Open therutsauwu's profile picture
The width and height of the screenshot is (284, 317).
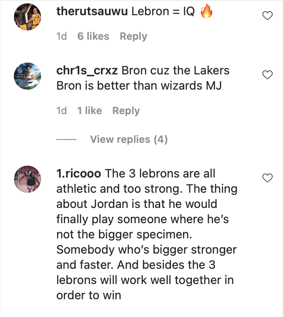[x=27, y=17]
